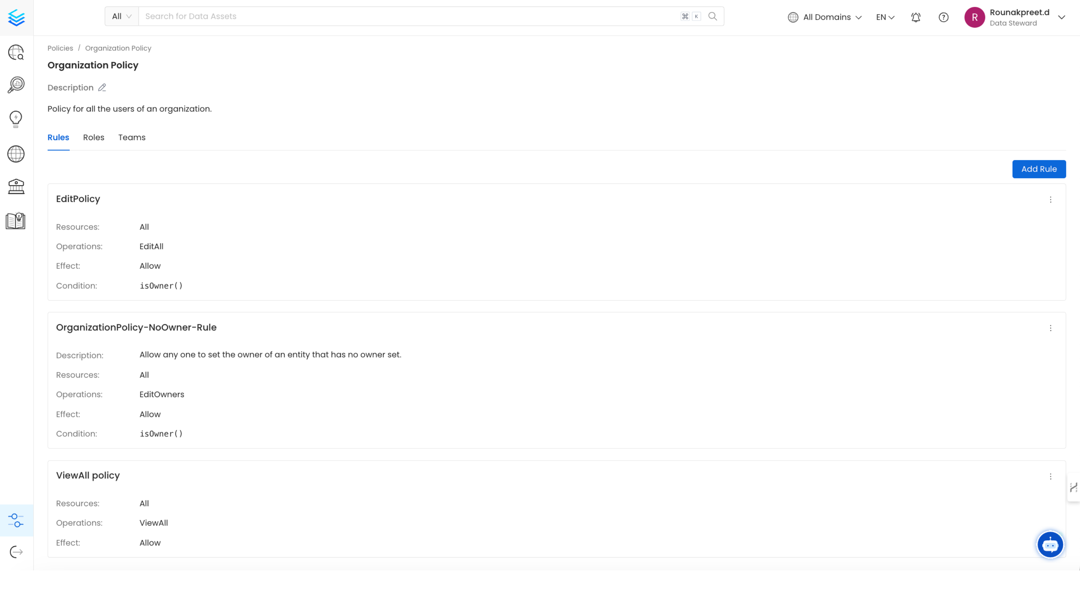Open the EN language dropdown
The width and height of the screenshot is (1080, 590).
[885, 17]
